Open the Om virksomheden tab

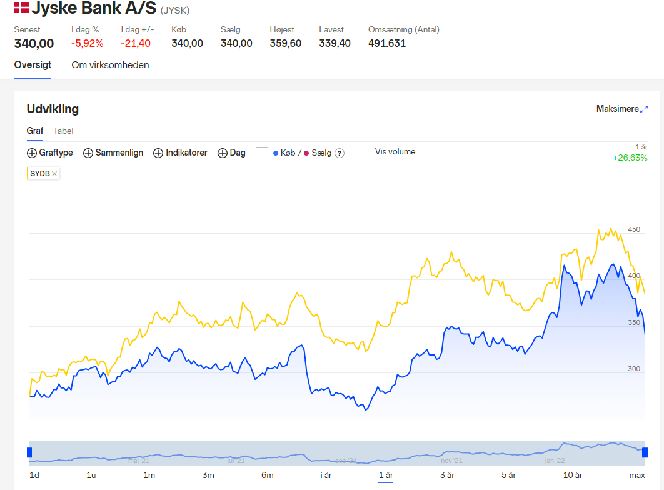click(110, 65)
